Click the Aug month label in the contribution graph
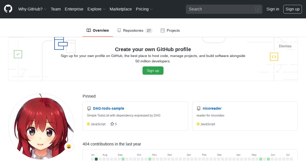 [x=105, y=155]
